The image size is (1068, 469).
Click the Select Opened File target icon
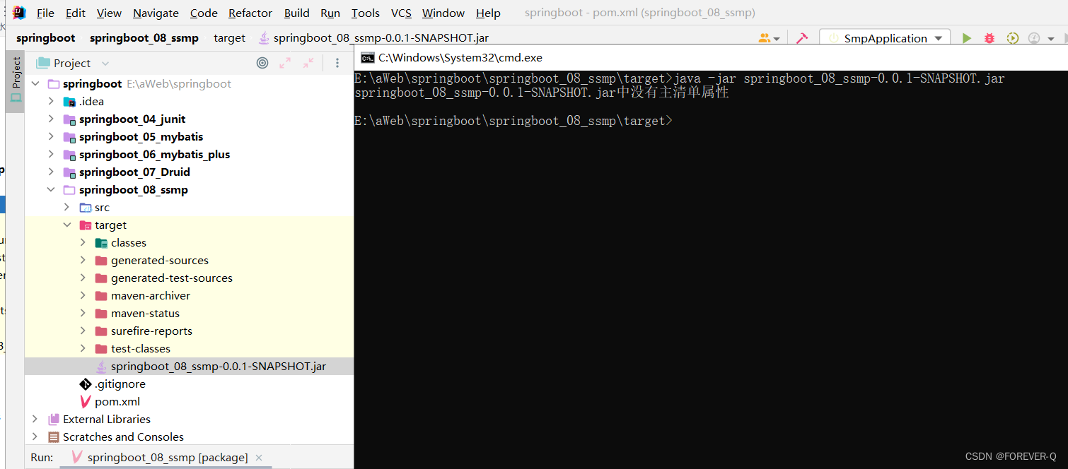point(262,63)
